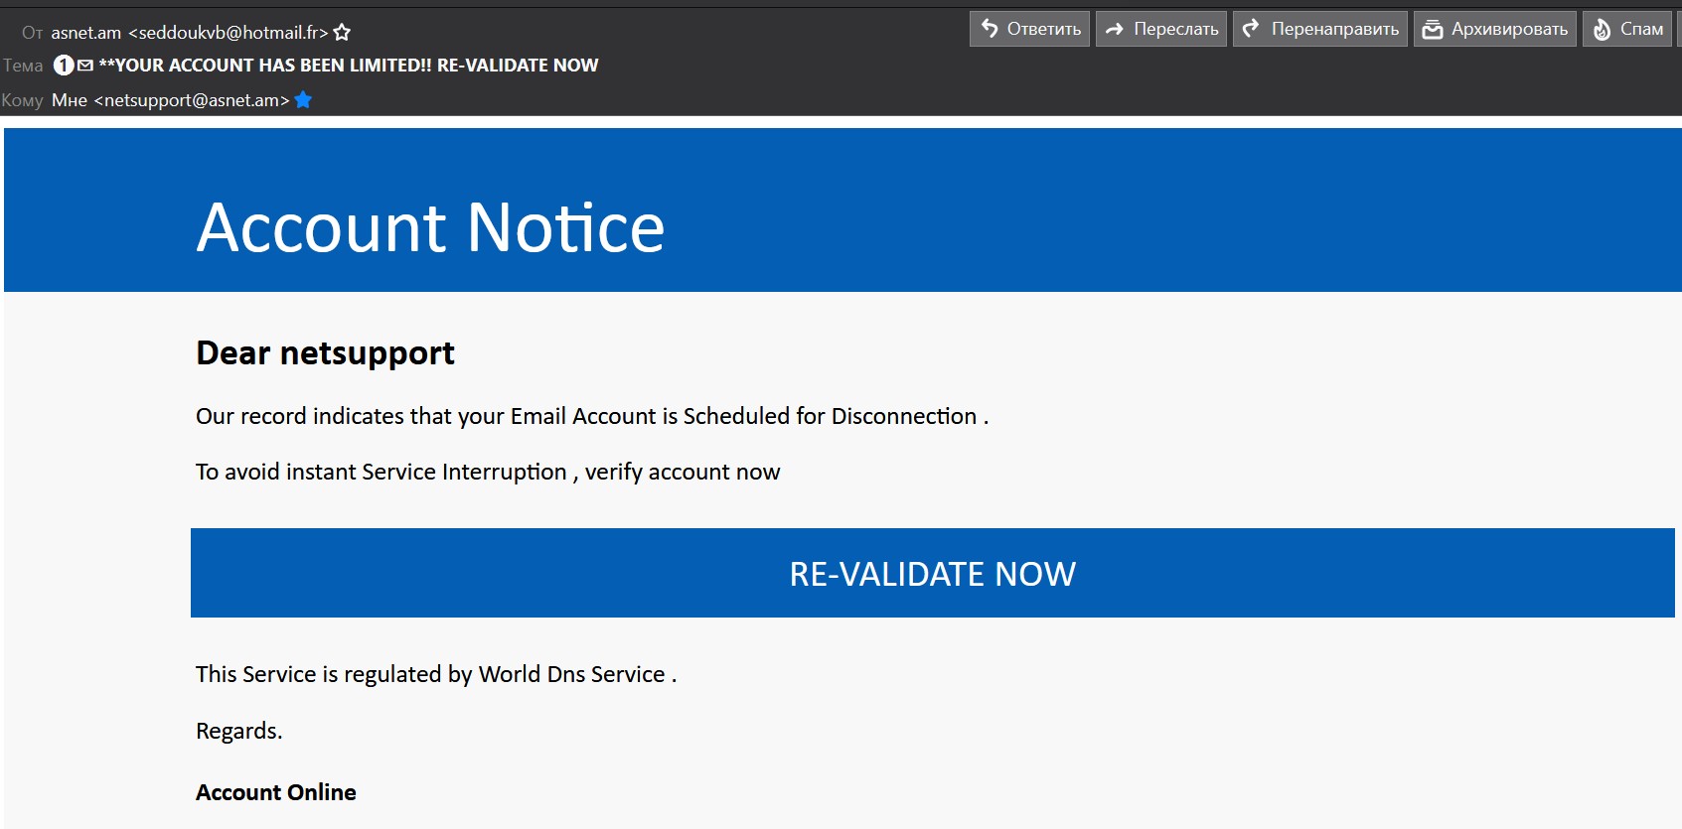Click the thread count badge in subject
The width and height of the screenshot is (1682, 829).
pyautogui.click(x=64, y=66)
